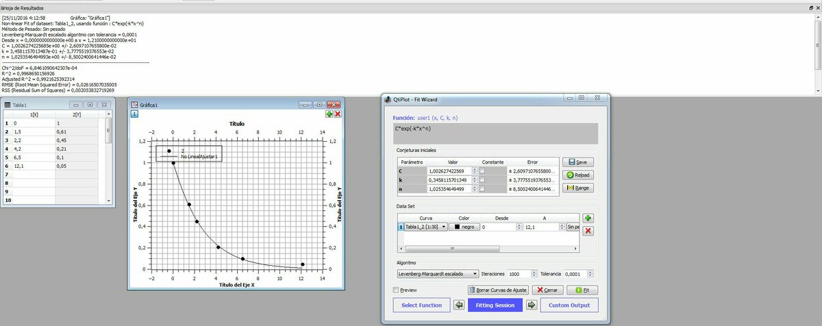This screenshot has width=822, height=326.
Task: Toggle the Constante checkbox for parameter C
Action: click(482, 171)
